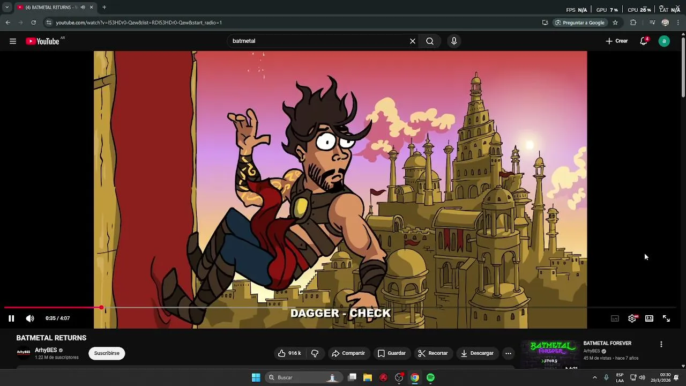This screenshot has width=686, height=386.
Task: Click the 0:35 / 4:07 time display
Action: point(57,318)
